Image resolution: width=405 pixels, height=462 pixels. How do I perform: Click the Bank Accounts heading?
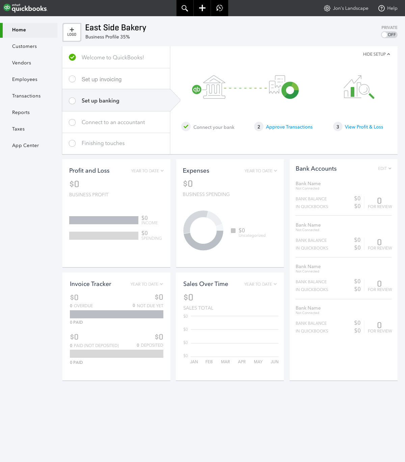[316, 169]
